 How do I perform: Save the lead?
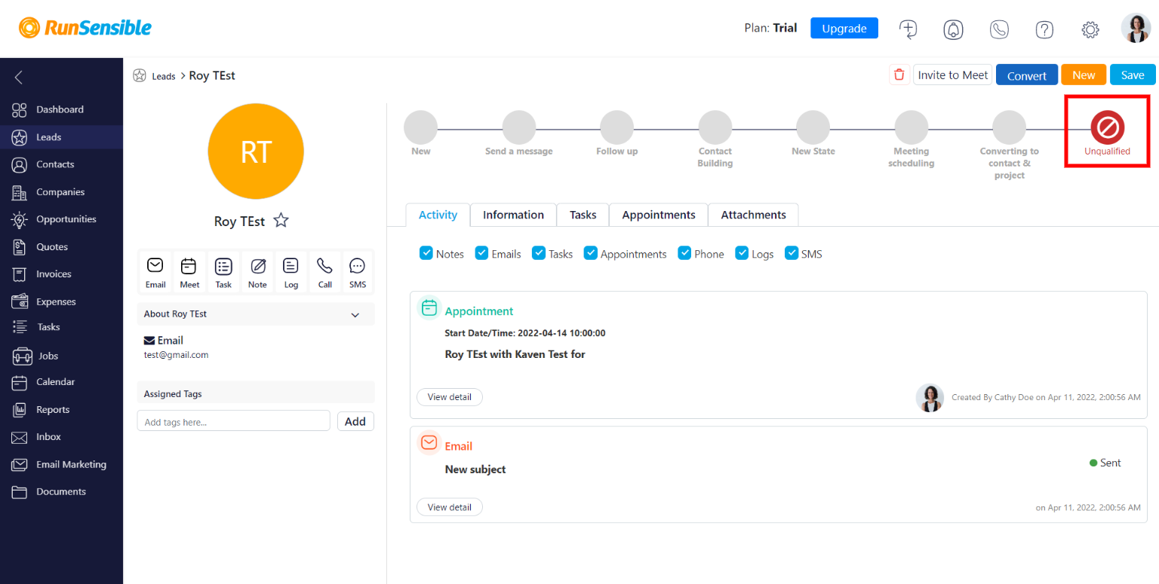[1133, 75]
